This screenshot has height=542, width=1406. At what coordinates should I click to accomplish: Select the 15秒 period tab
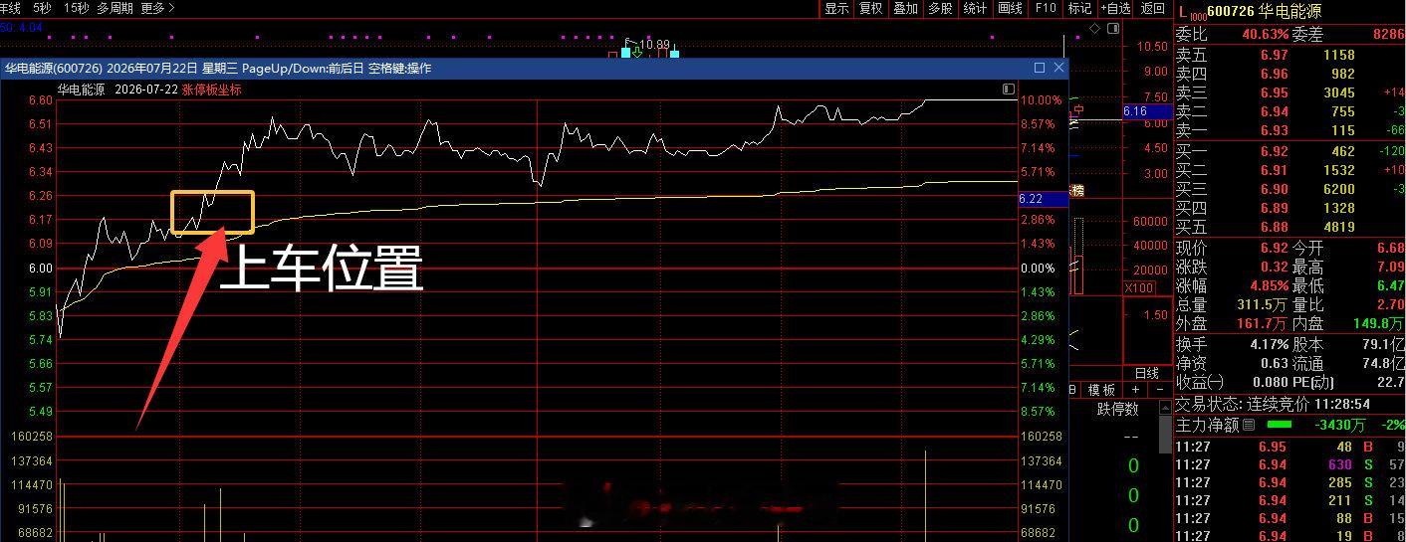(x=76, y=8)
